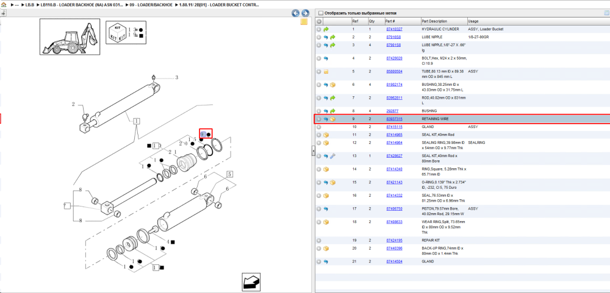Toggle the pin icon at the diagram panel's left
Screen dimensions: 610x293
point(3,13)
